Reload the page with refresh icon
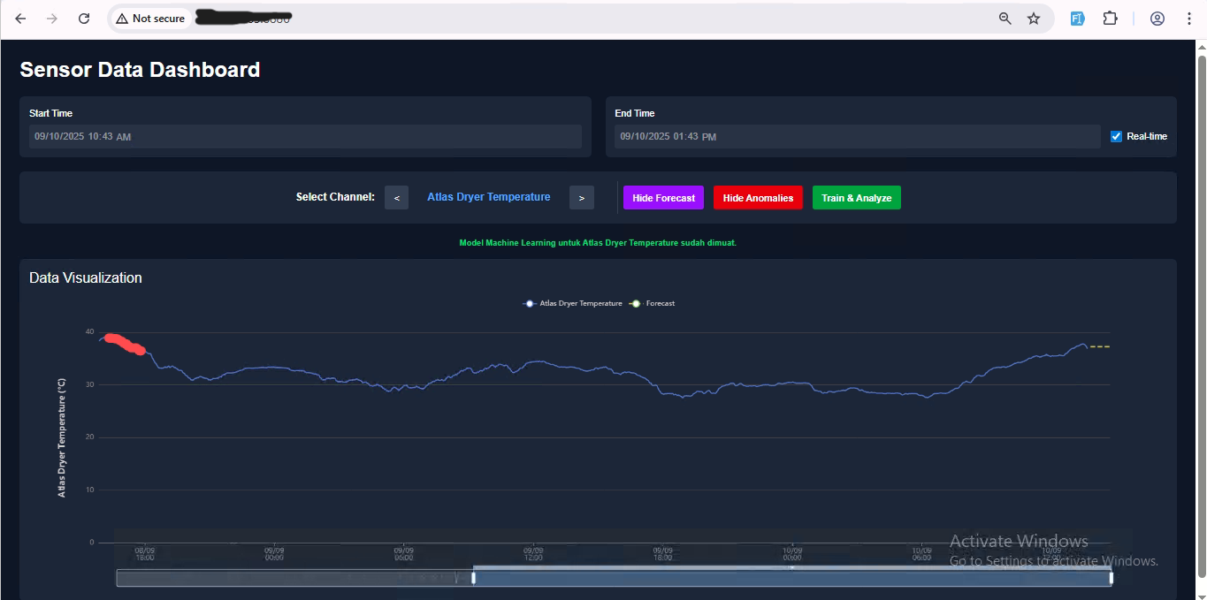Screen dimensions: 1207x600 tap(84, 19)
